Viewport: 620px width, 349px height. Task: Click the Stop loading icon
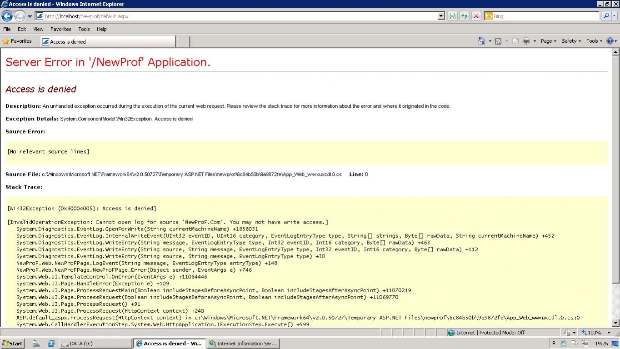click(476, 16)
